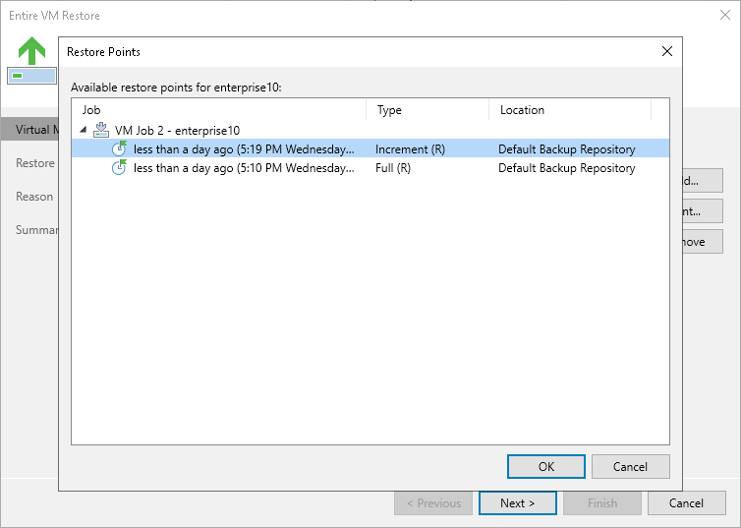Image resolution: width=741 pixels, height=528 pixels.
Task: Sort by the Job column header
Action: tap(219, 110)
